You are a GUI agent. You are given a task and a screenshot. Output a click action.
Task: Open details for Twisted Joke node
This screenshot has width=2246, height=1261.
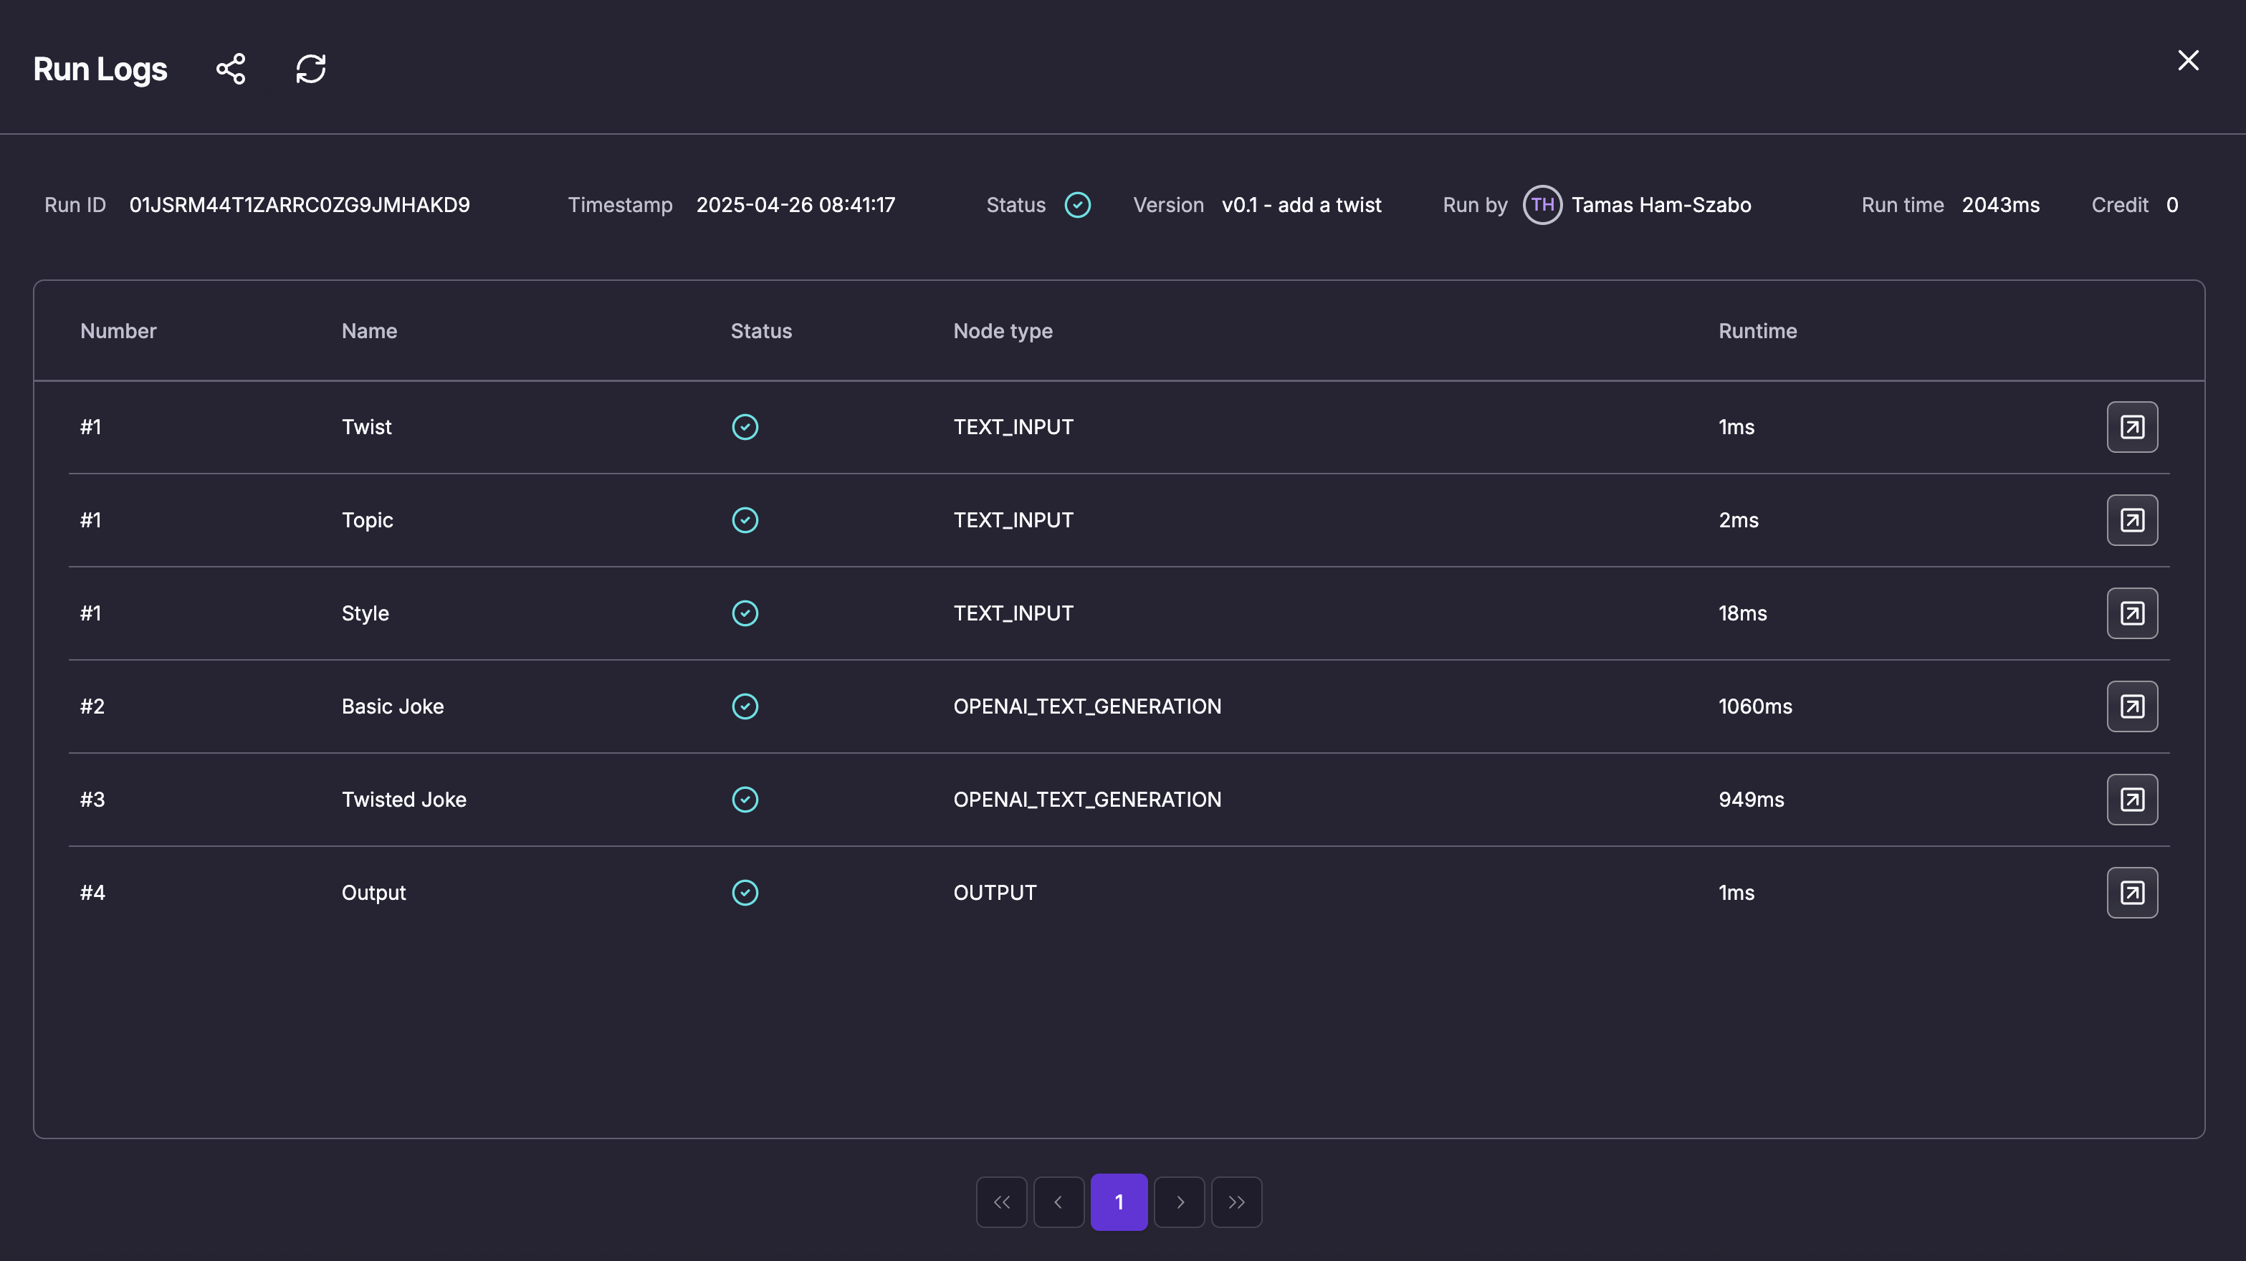2132,799
